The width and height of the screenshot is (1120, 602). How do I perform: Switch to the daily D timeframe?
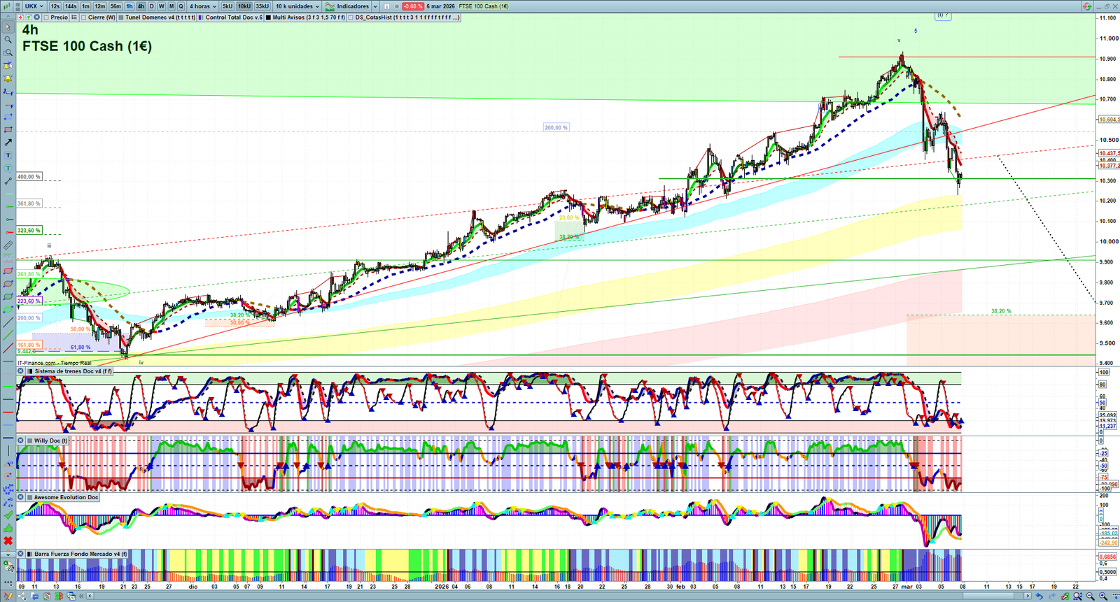coord(151,6)
